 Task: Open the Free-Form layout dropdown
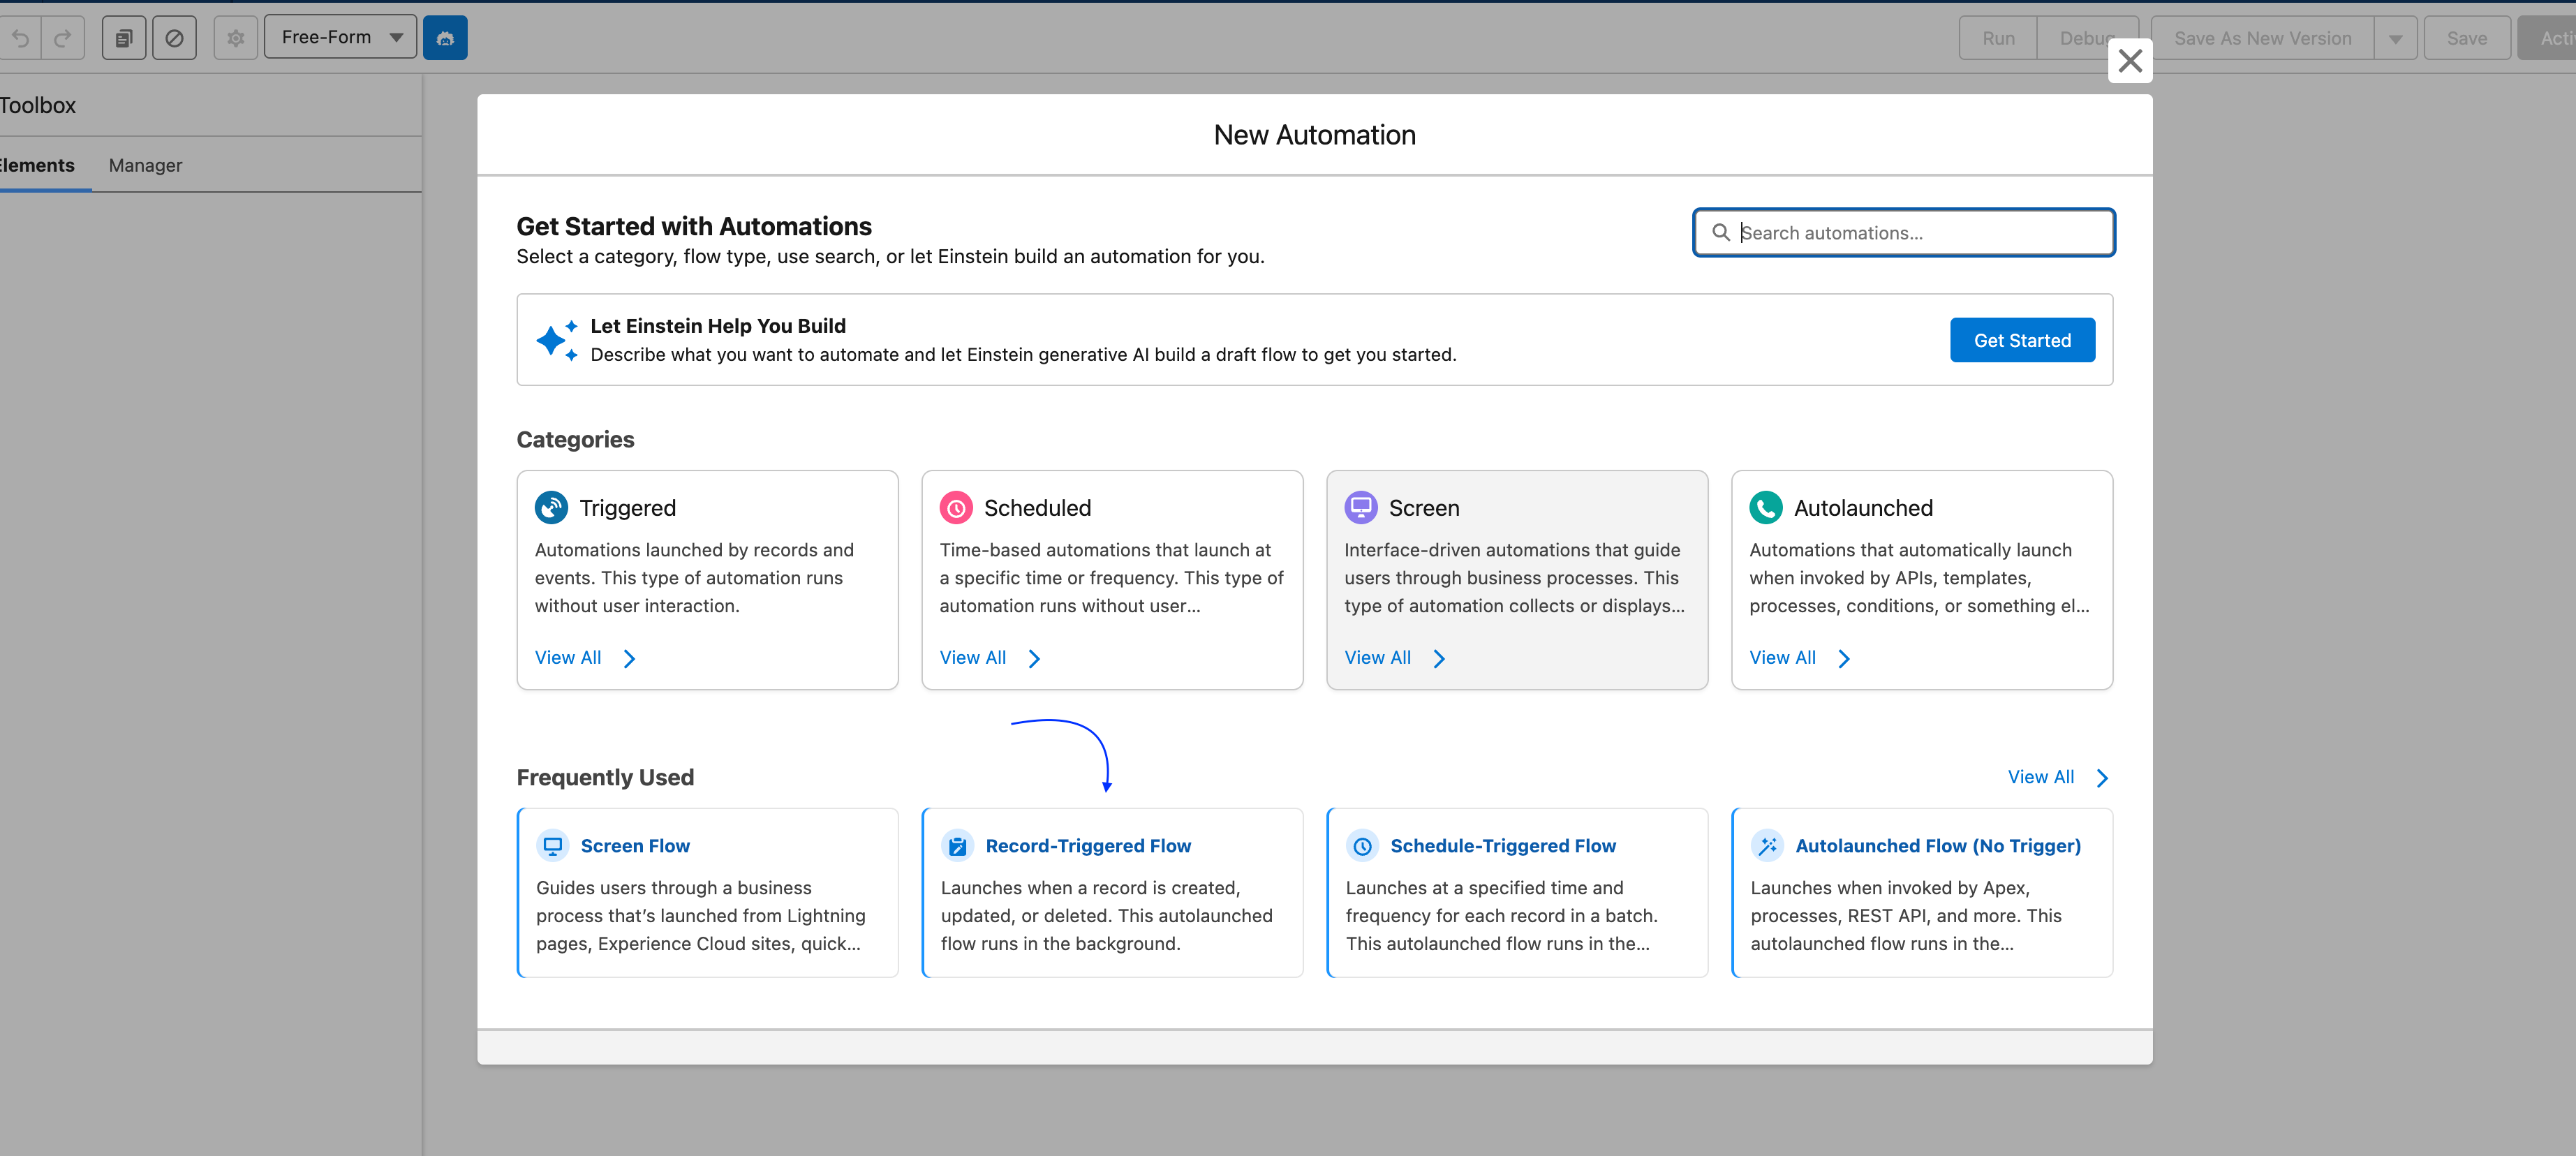[x=340, y=38]
